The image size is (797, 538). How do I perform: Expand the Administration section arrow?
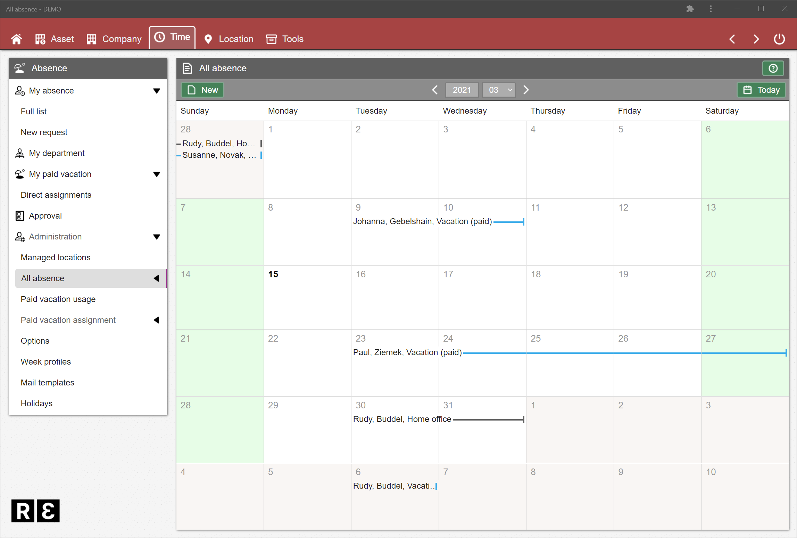tap(157, 237)
